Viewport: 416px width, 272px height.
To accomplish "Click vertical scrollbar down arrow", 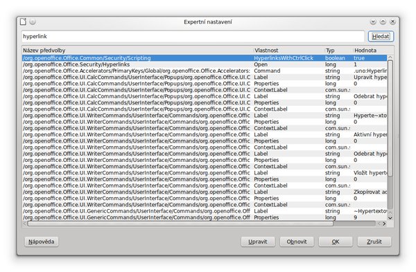I will tap(390, 218).
